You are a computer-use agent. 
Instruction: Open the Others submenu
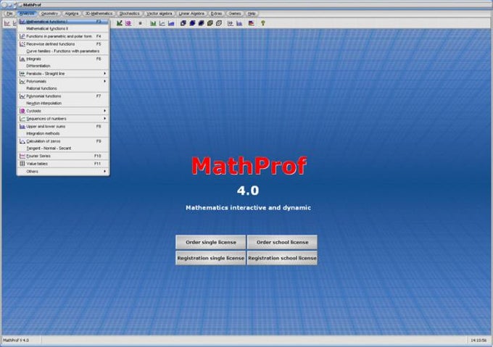coord(63,172)
